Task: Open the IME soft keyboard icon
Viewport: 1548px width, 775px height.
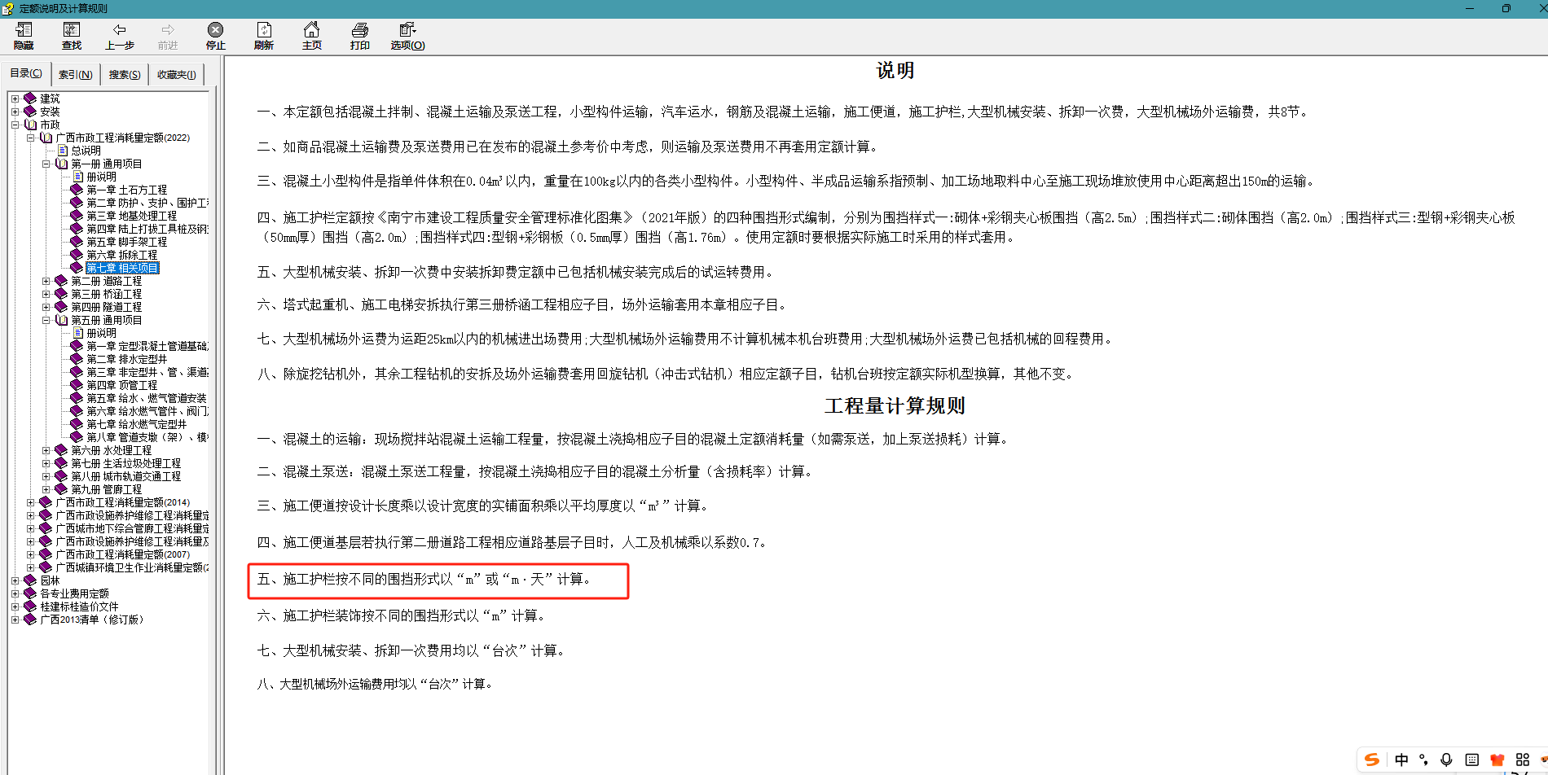Action: tap(1471, 760)
